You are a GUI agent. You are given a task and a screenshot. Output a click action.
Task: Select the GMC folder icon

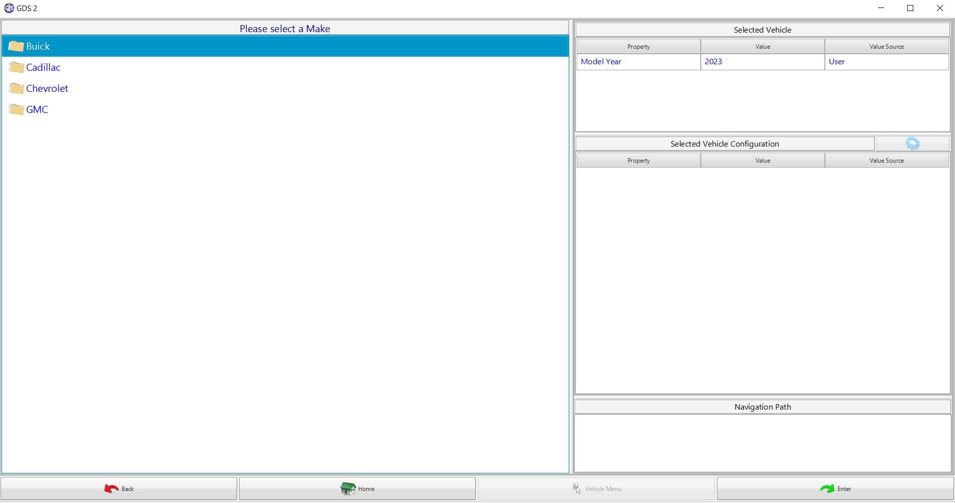(x=16, y=109)
